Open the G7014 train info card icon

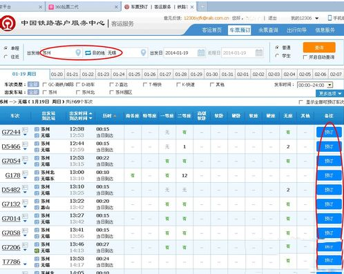[25, 216]
